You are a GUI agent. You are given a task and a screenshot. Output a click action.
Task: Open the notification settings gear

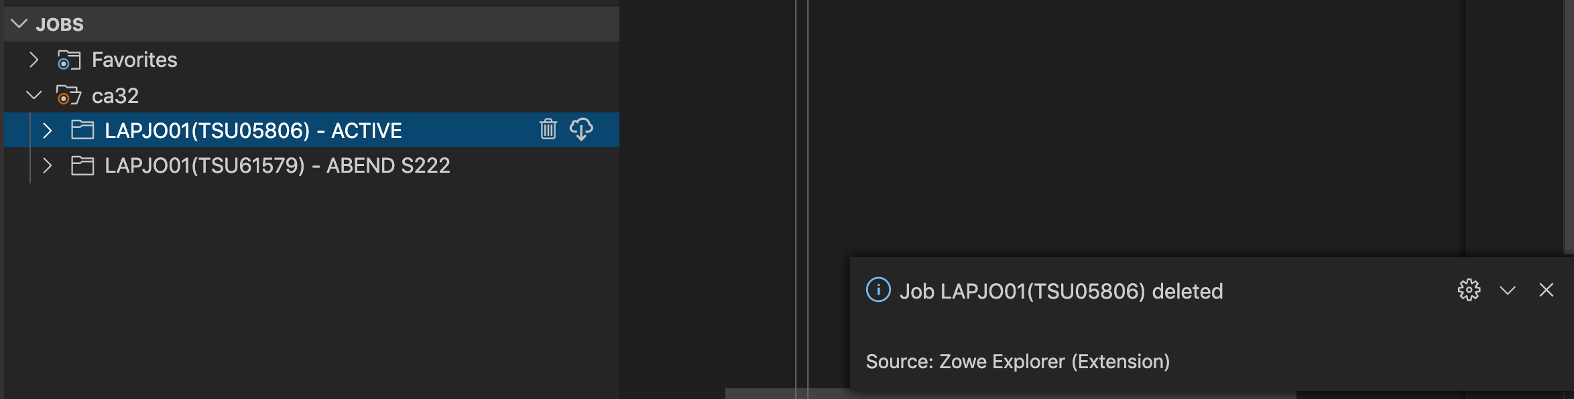point(1469,291)
